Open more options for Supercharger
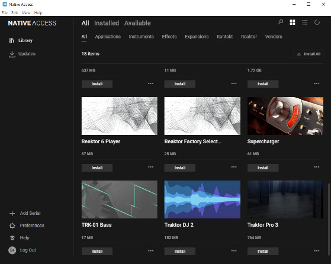 click(x=317, y=167)
